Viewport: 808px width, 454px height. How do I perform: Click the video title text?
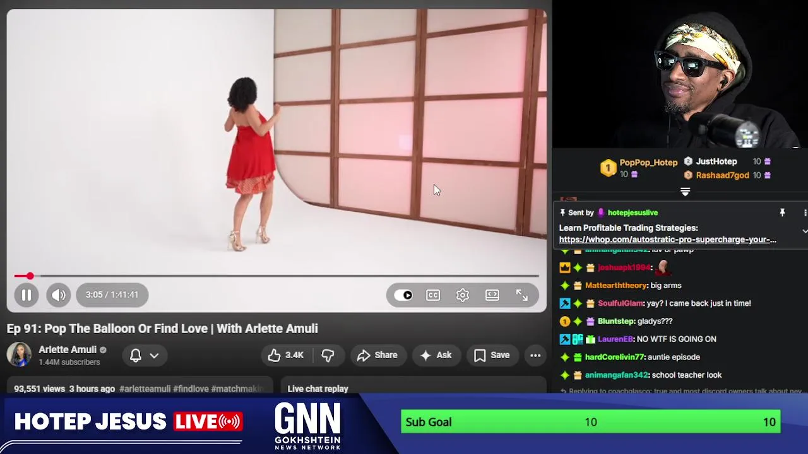[x=162, y=329]
